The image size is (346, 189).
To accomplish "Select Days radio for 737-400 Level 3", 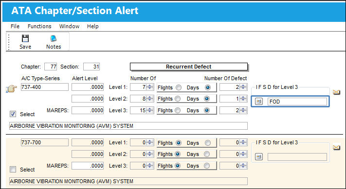I will click(207, 110).
